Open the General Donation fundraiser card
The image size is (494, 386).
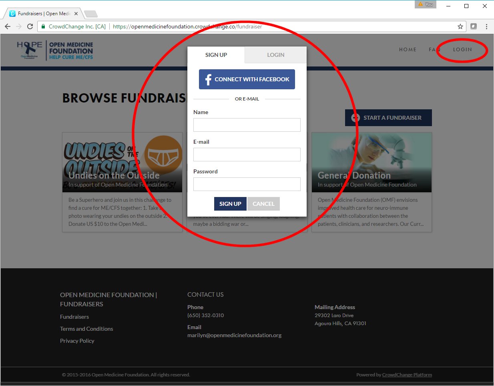click(372, 182)
